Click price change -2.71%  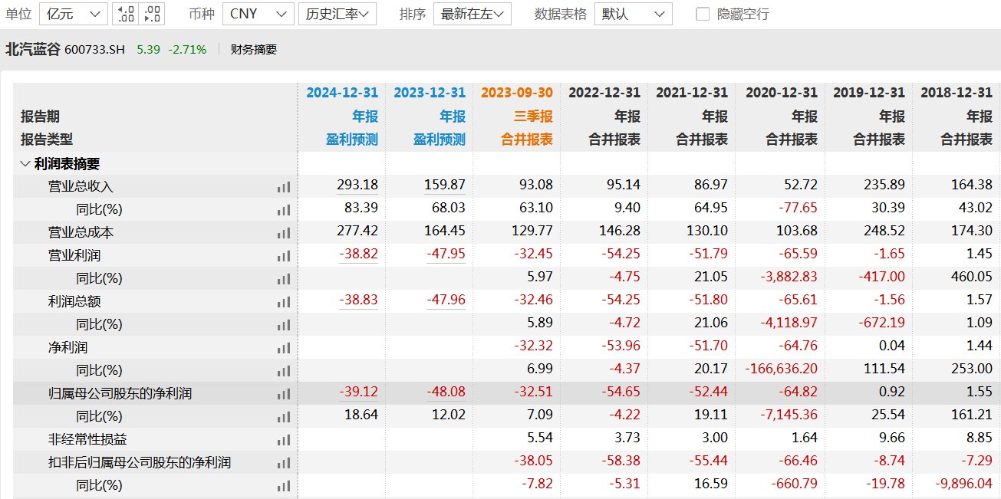point(187,50)
